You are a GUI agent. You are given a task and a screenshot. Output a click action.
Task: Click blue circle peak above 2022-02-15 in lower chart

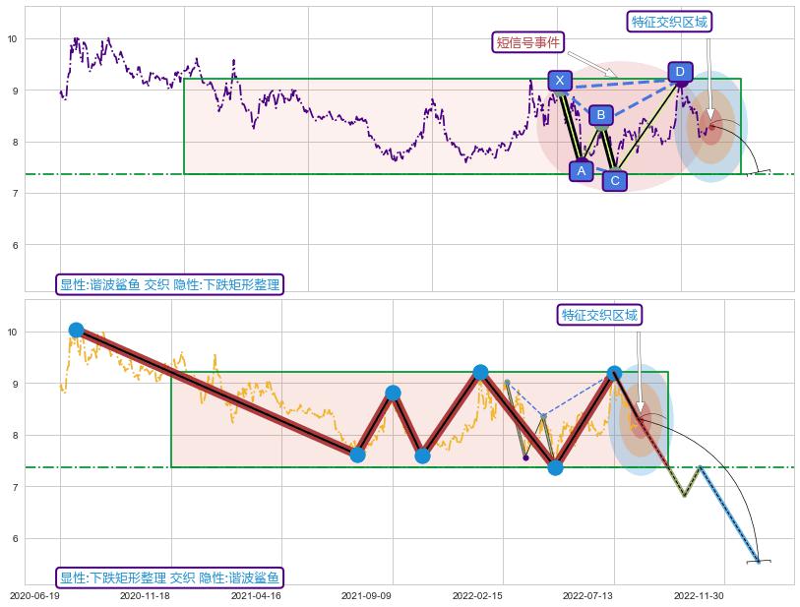point(480,372)
